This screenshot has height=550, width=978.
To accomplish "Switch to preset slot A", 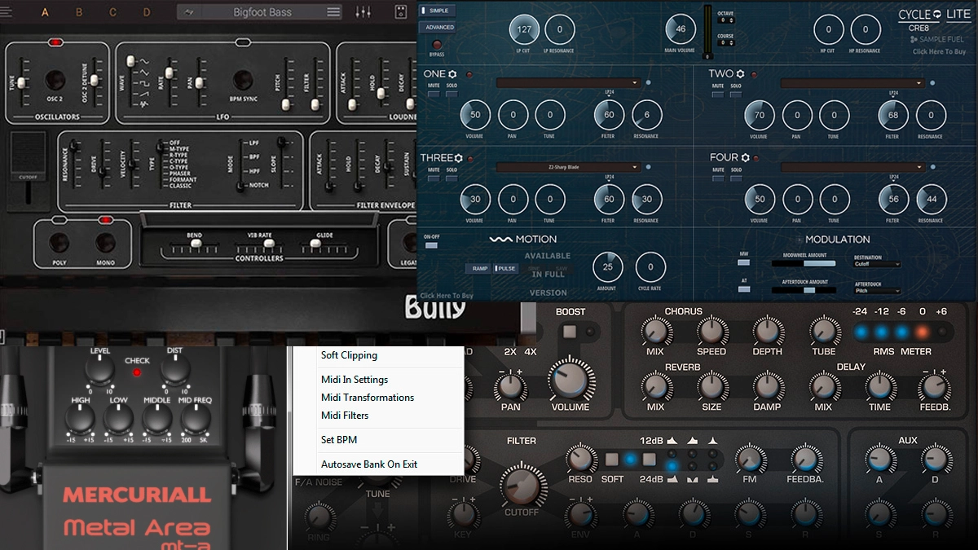I will click(45, 12).
